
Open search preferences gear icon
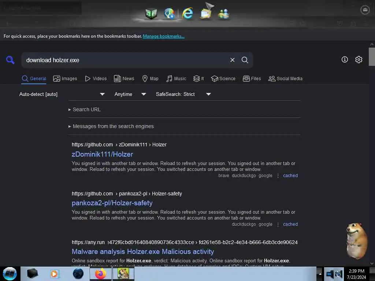[359, 60]
